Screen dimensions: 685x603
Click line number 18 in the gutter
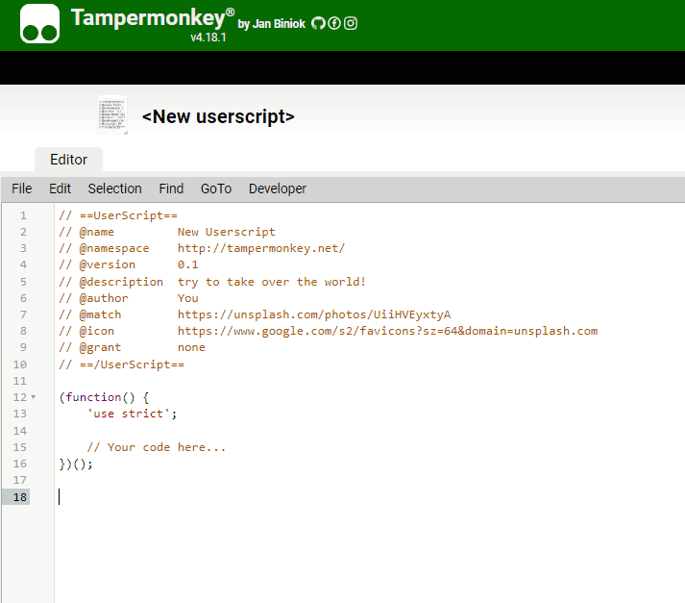tap(21, 496)
